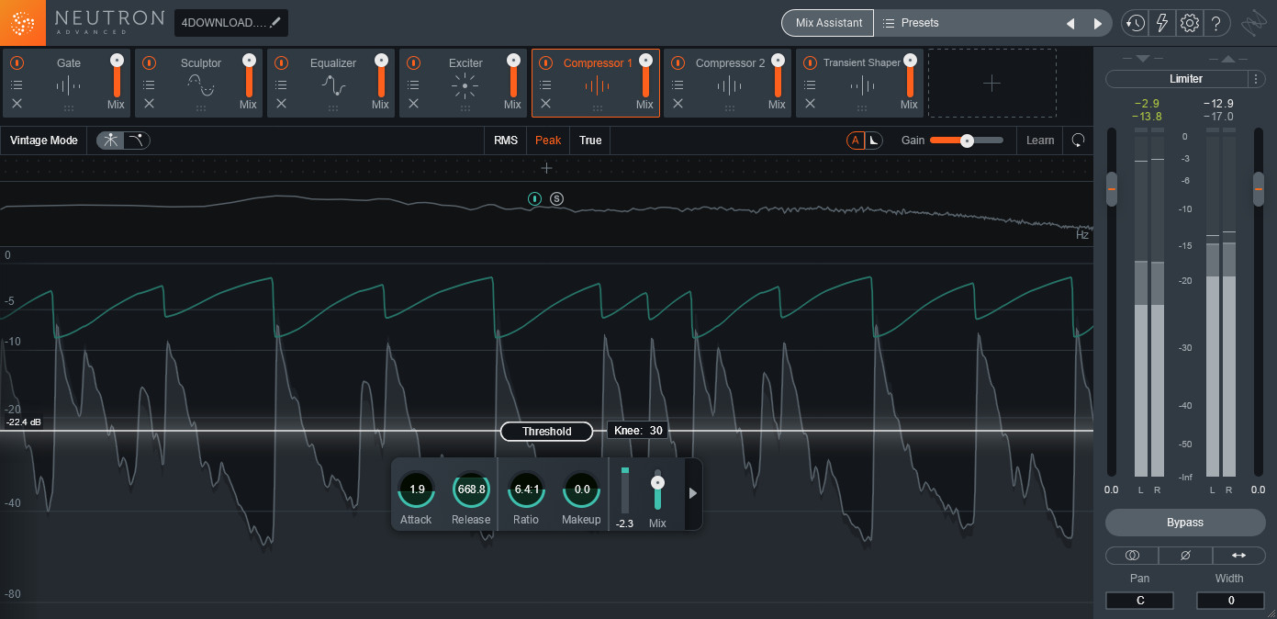Image resolution: width=1277 pixels, height=619 pixels.
Task: Open Compressor 2 preset list icon
Action: (x=678, y=84)
